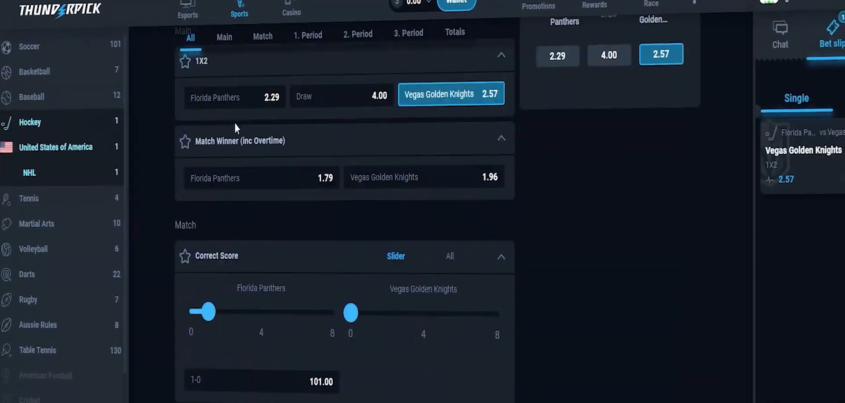Select the All markets tab
The width and height of the screenshot is (845, 403).
click(x=191, y=38)
